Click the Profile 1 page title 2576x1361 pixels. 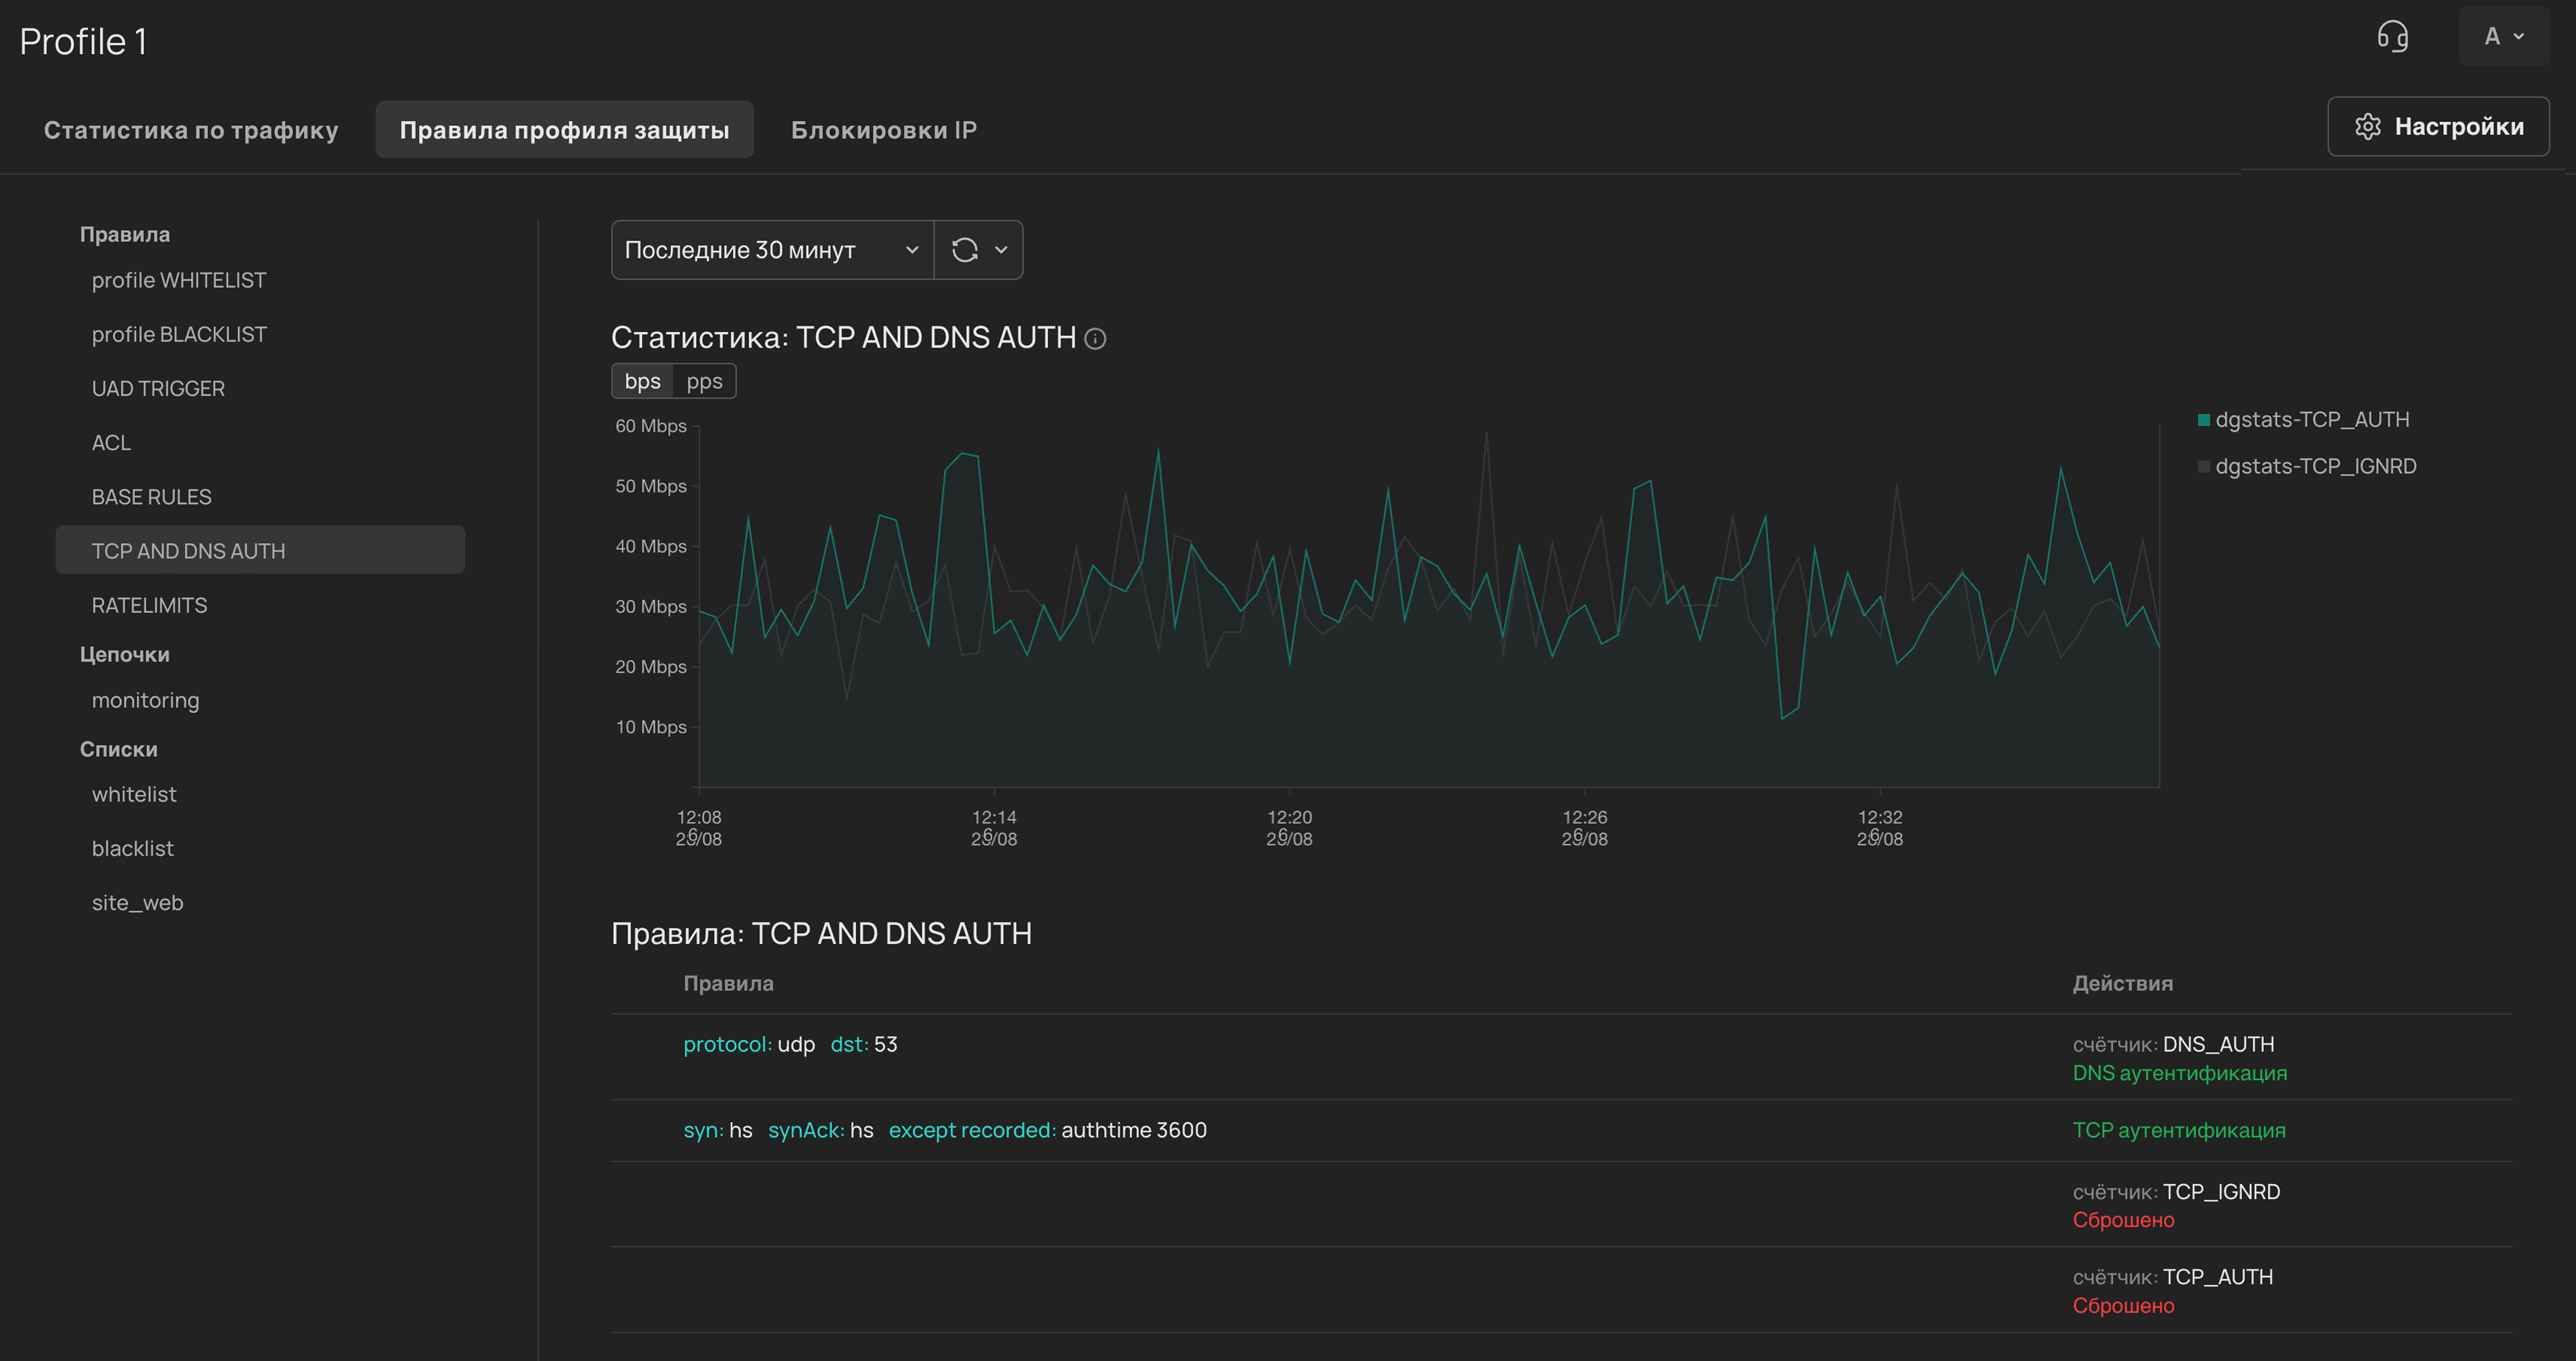click(84, 42)
